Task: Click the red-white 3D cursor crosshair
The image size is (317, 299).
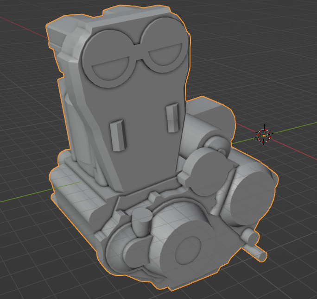Action: click(264, 136)
